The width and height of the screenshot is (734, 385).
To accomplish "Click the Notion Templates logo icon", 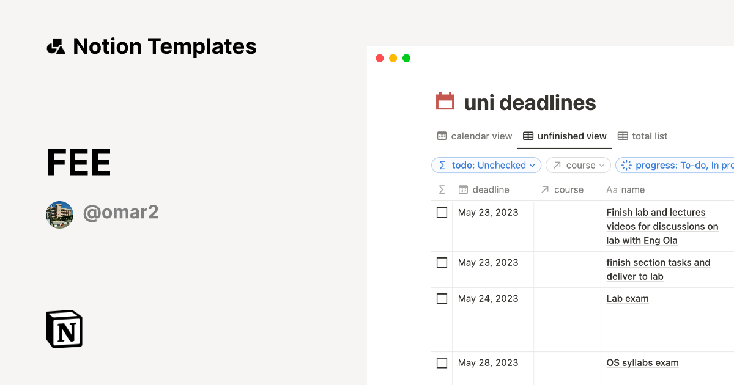I will (x=56, y=46).
